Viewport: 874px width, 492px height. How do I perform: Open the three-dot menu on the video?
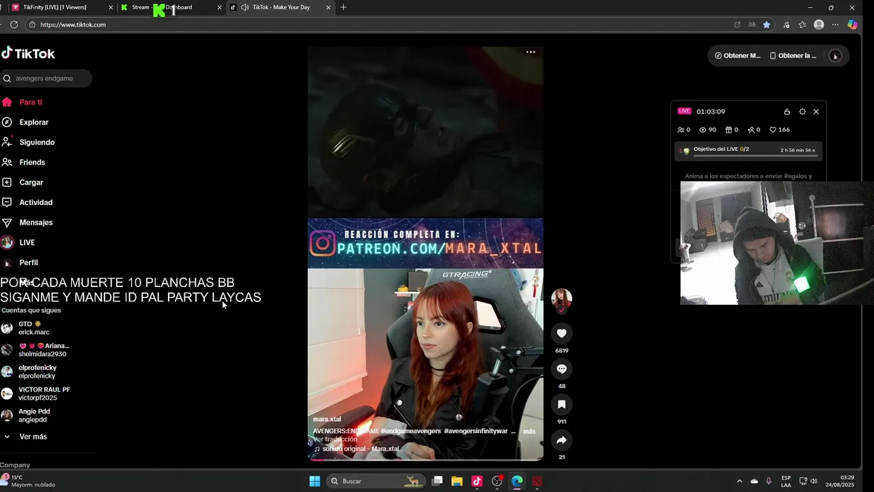[x=531, y=52]
